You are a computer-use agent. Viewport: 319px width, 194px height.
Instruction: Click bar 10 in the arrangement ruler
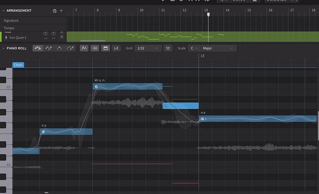coord(141,10)
